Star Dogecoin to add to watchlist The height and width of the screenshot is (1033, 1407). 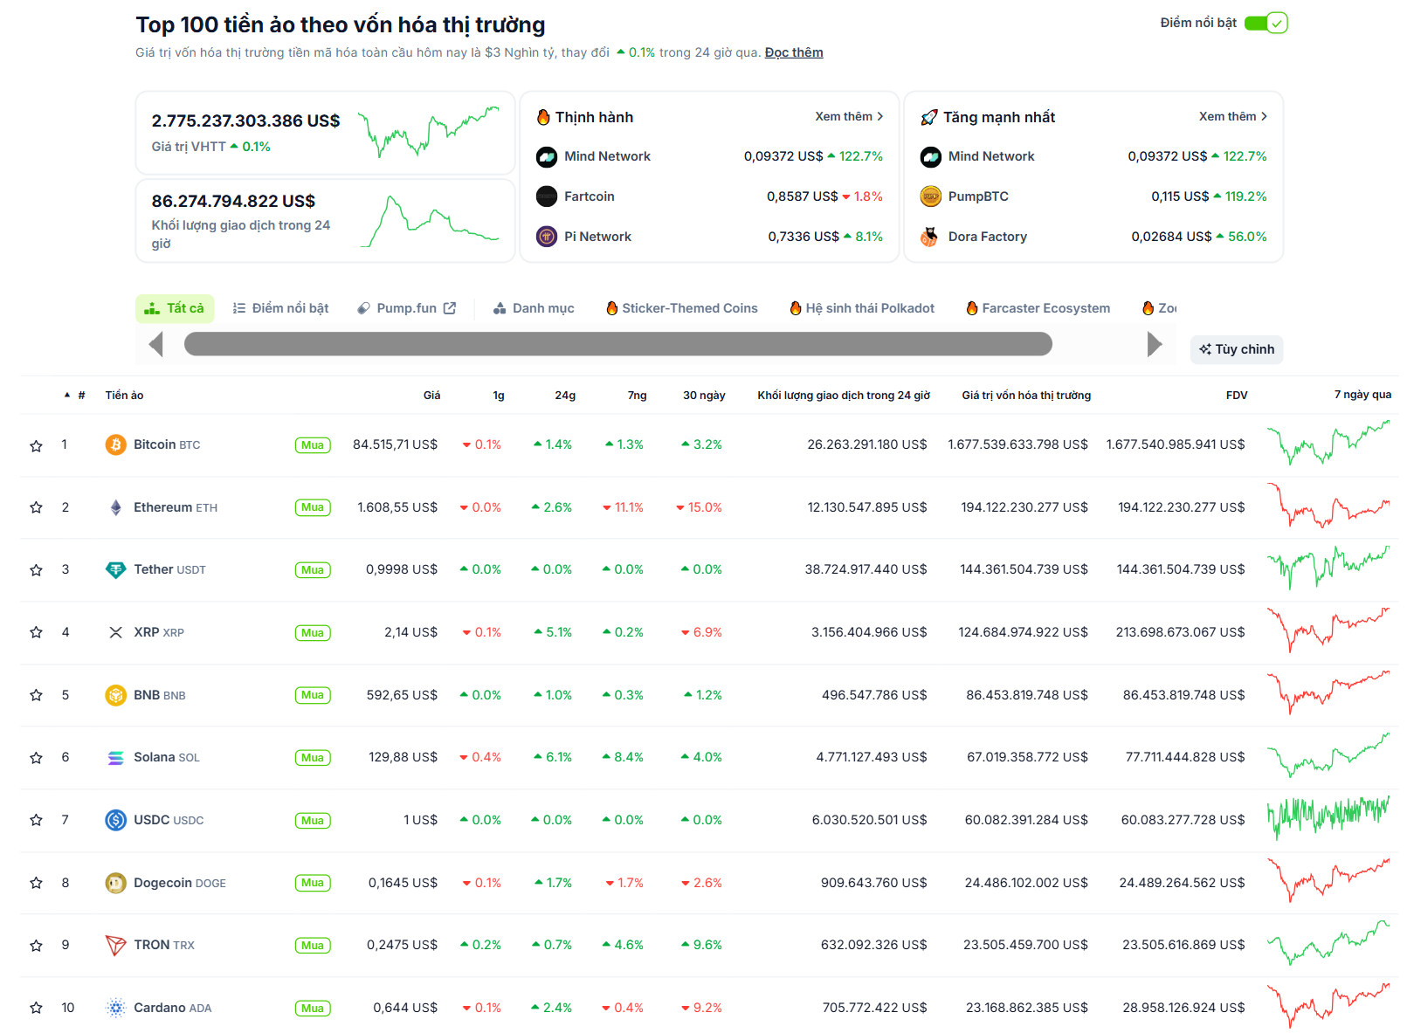pos(36,883)
